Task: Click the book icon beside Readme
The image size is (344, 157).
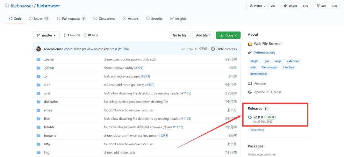Action: 250,83
